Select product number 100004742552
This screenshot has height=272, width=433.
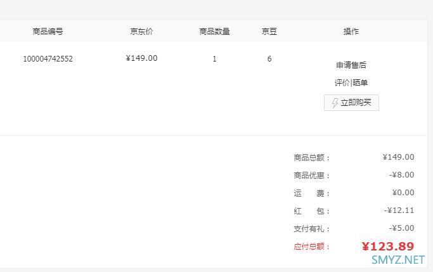(x=48, y=59)
